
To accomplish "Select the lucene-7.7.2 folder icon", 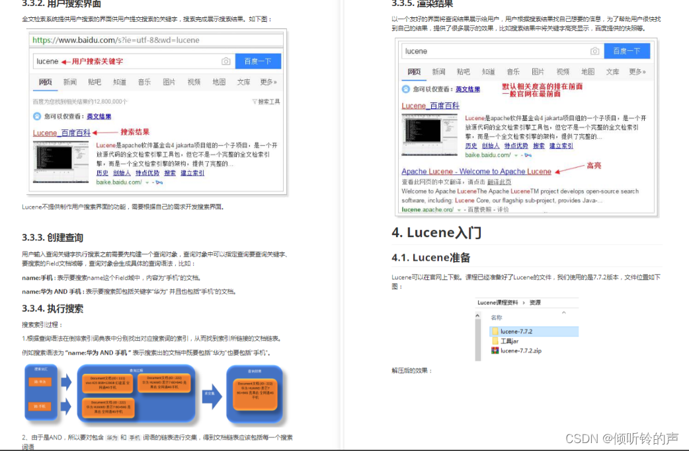I will click(495, 331).
